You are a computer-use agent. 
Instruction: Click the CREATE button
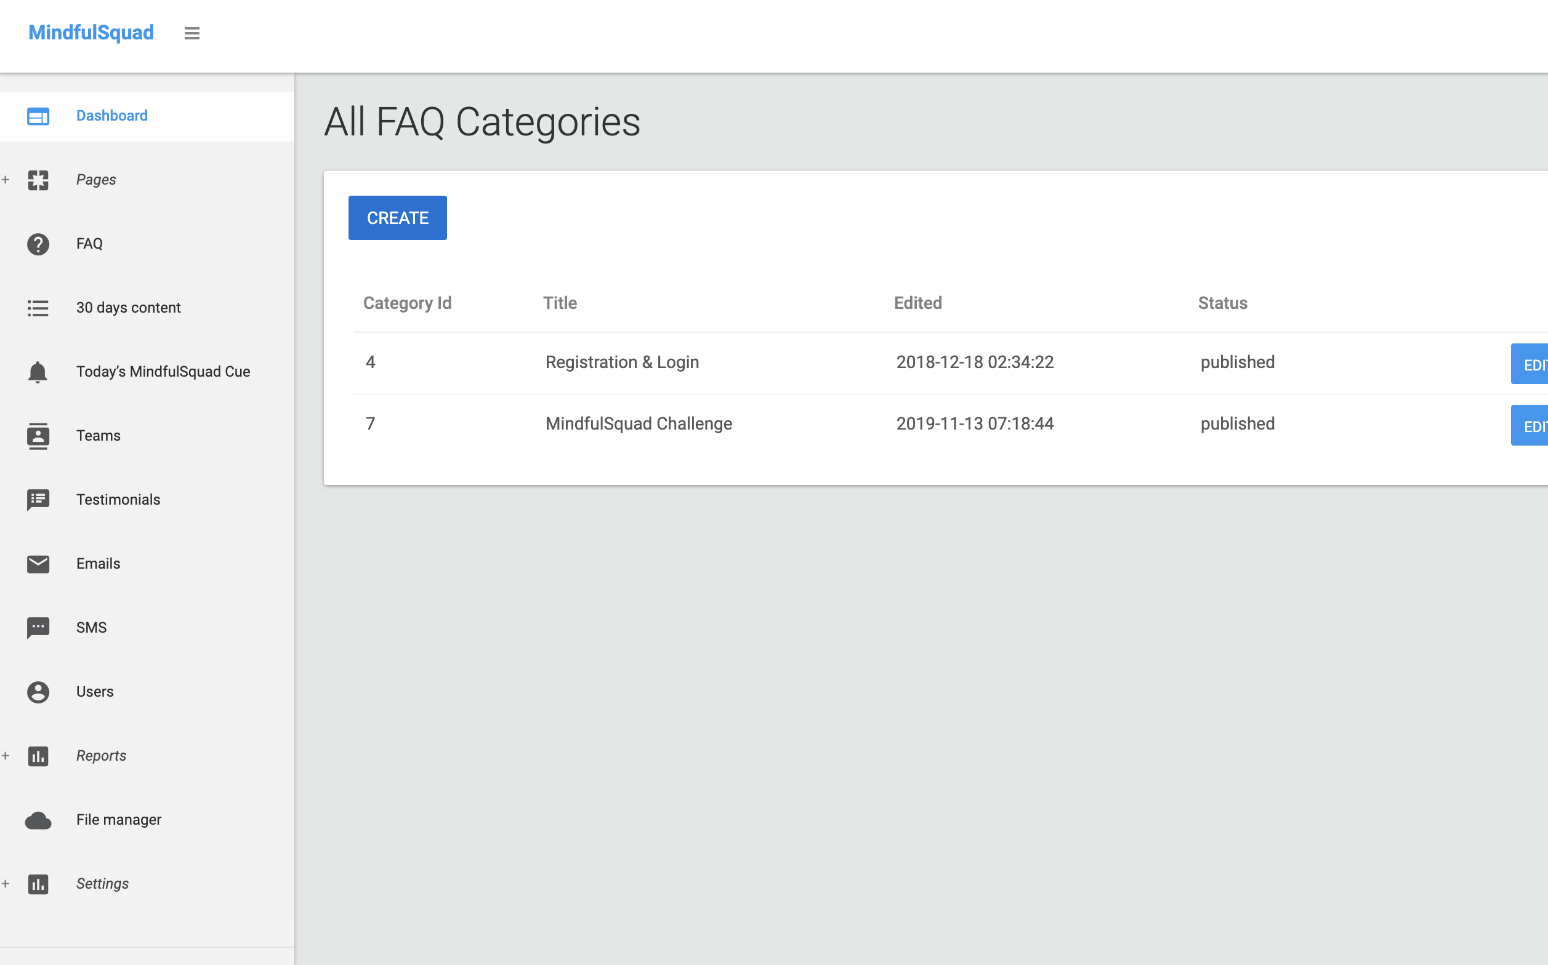(397, 218)
